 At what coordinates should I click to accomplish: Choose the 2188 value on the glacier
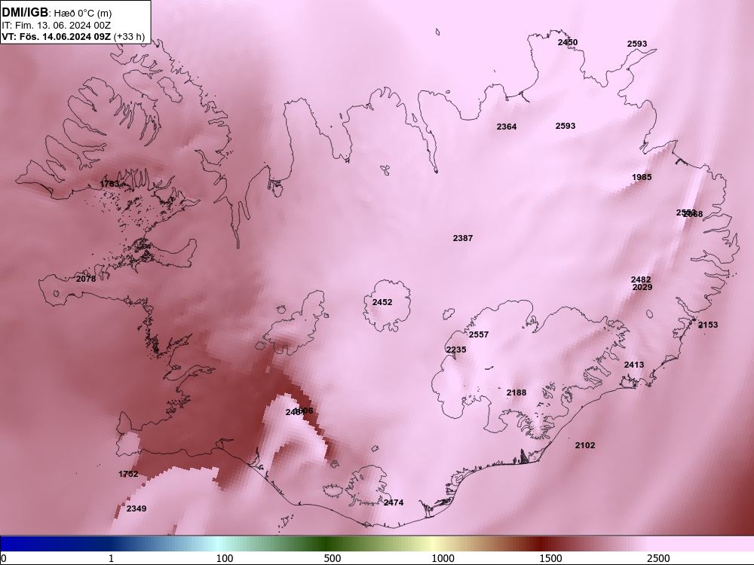[x=516, y=392]
